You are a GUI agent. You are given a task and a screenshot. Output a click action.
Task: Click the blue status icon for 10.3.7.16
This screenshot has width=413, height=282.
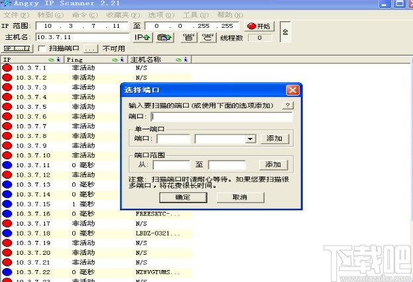[x=7, y=214]
